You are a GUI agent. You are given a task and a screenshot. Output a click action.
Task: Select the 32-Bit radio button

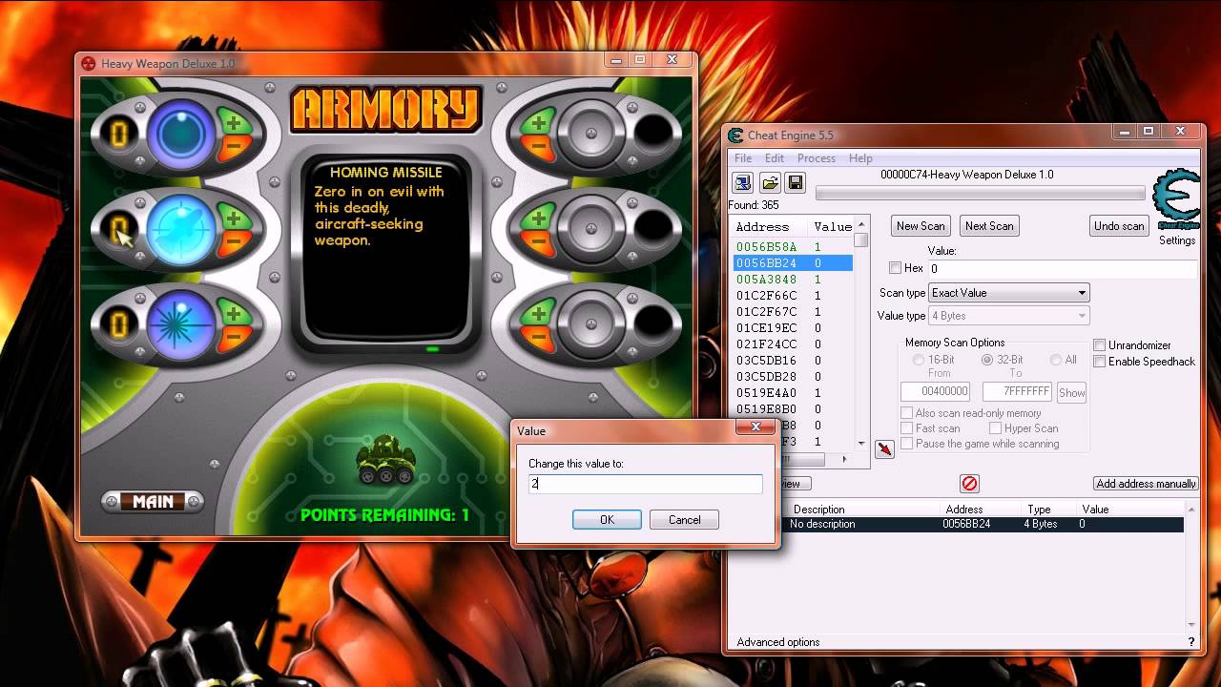[x=987, y=360]
